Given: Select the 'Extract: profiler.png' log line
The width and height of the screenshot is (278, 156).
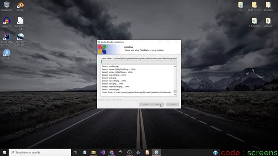Looking at the screenshot, I should tap(110, 66).
